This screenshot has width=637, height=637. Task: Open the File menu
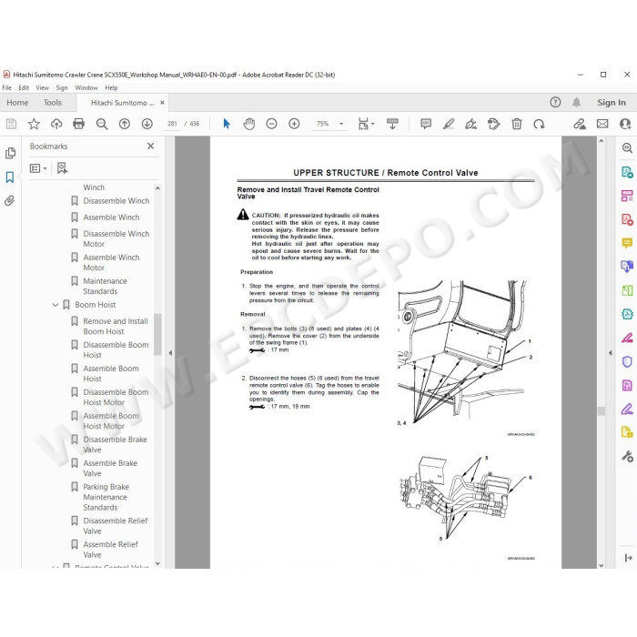[7, 87]
